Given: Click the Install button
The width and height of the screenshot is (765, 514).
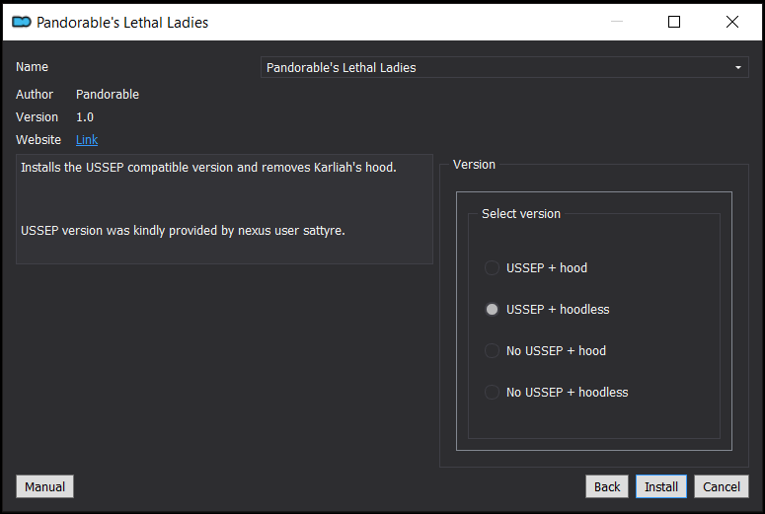Looking at the screenshot, I should [x=661, y=486].
